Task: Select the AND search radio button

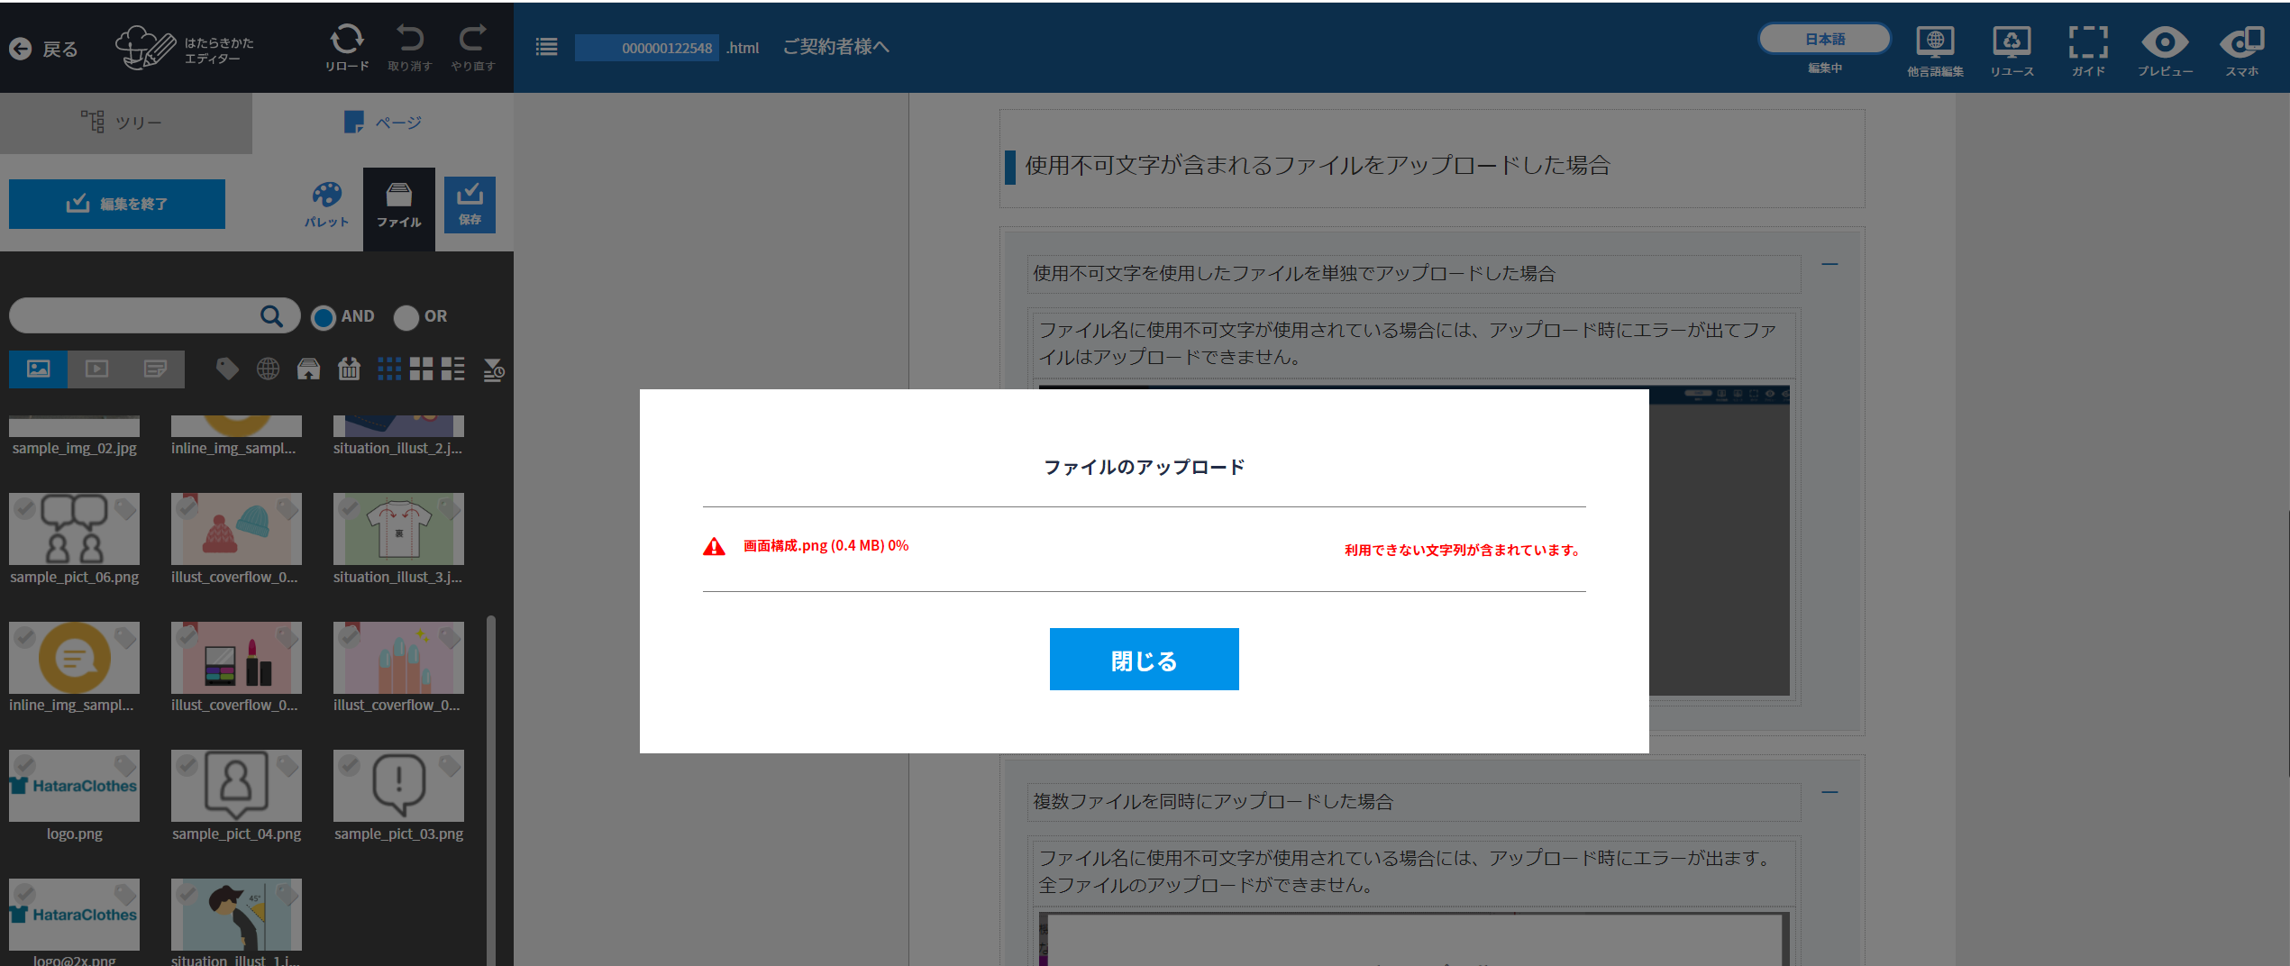Action: (x=324, y=317)
